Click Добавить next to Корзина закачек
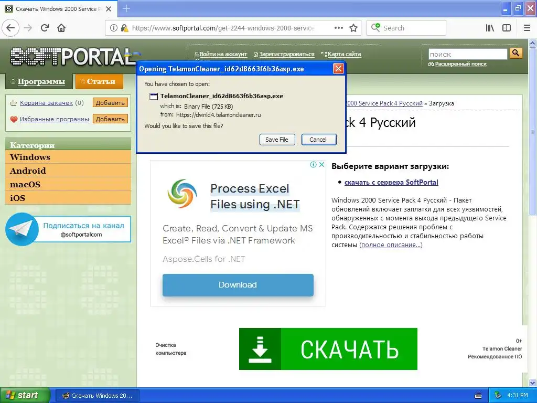 point(110,103)
